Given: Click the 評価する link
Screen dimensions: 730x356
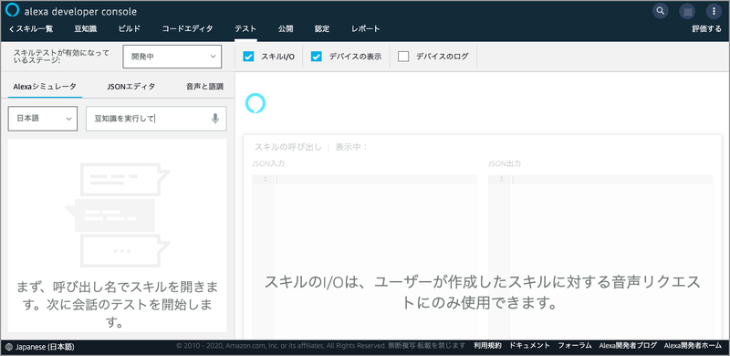Looking at the screenshot, I should (706, 29).
